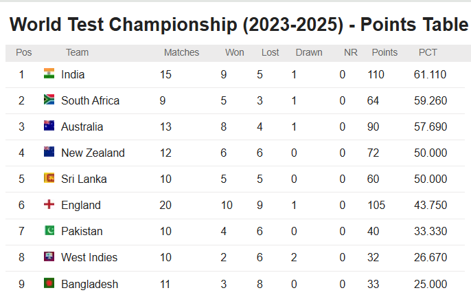Click the England flag icon
Image resolution: width=471 pixels, height=308 pixels.
click(x=49, y=204)
